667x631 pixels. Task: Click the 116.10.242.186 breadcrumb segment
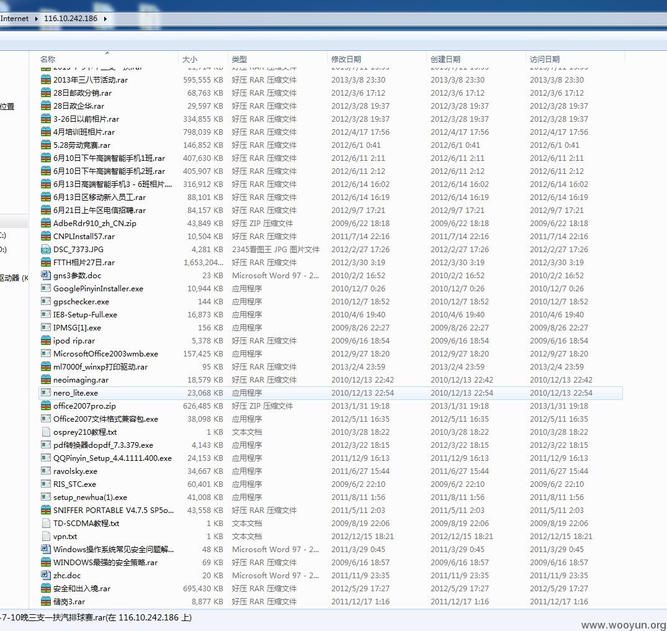coord(71,19)
